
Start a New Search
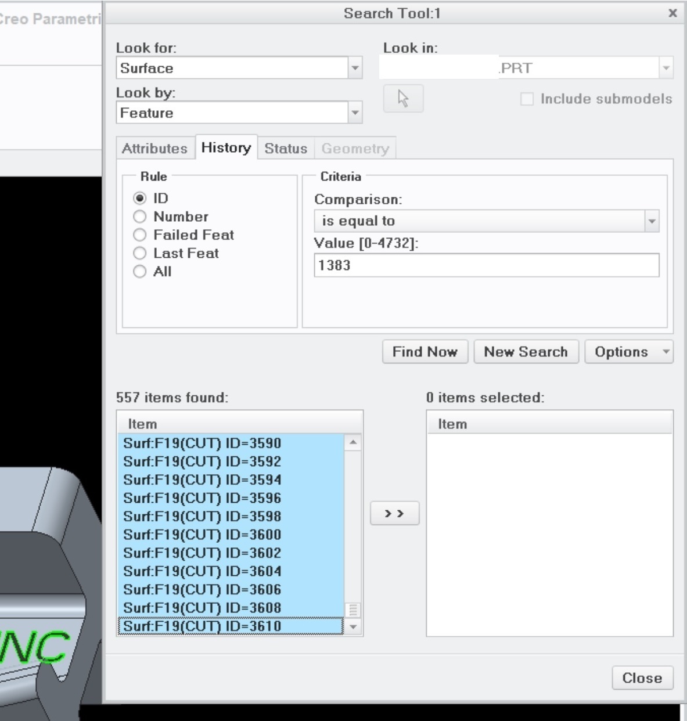point(526,352)
